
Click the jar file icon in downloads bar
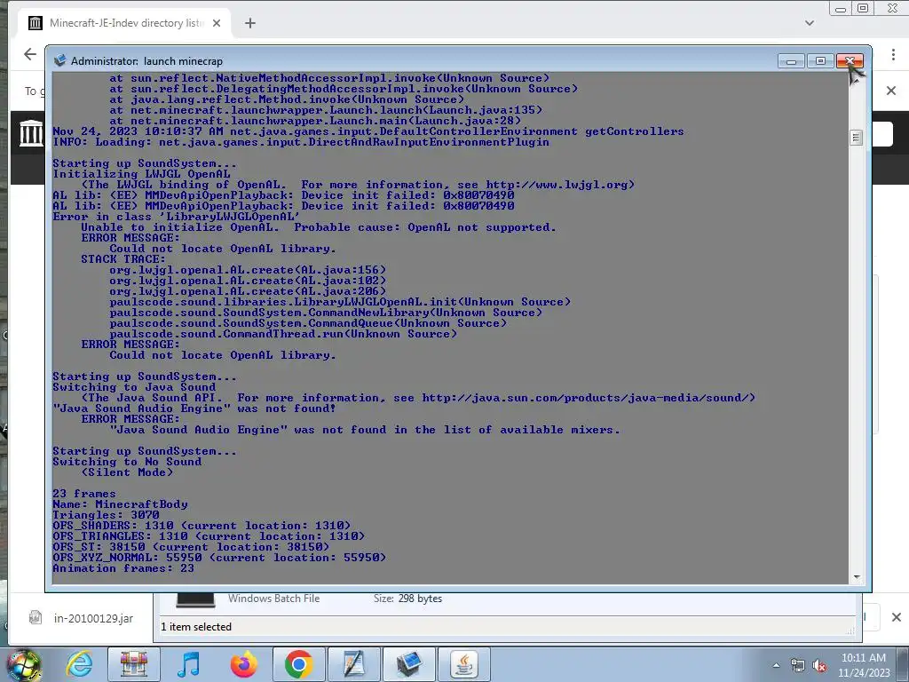36,618
